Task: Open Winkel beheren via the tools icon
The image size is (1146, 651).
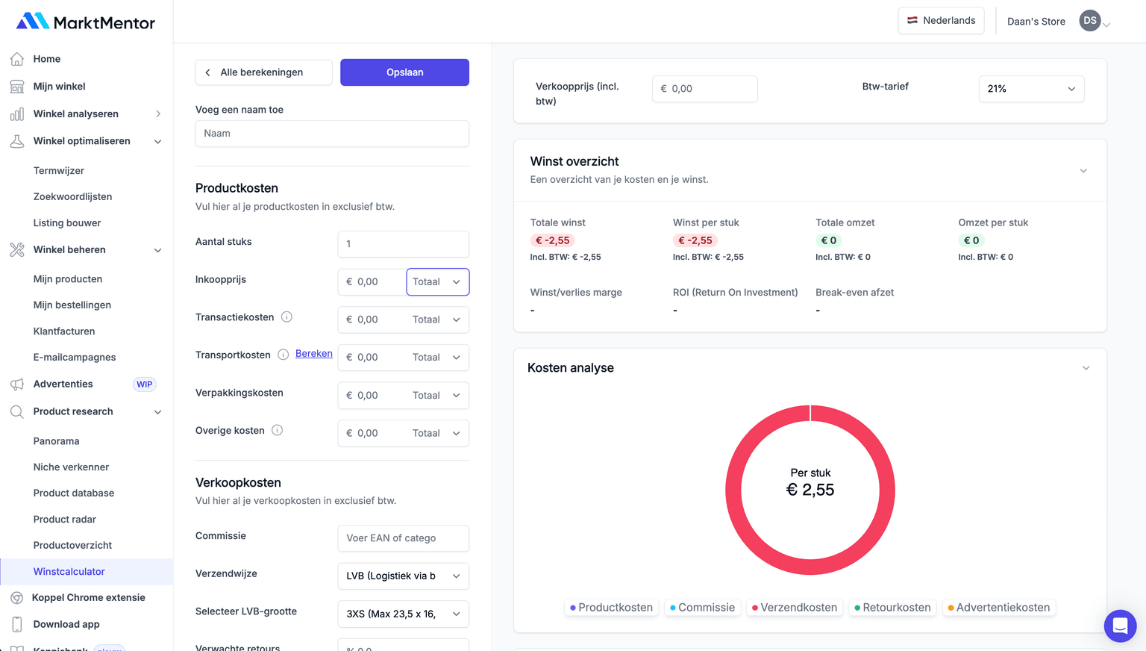Action: point(17,250)
